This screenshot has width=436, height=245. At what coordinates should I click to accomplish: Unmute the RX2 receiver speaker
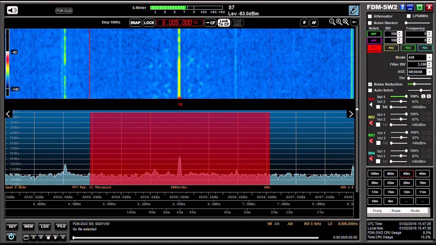point(371,123)
